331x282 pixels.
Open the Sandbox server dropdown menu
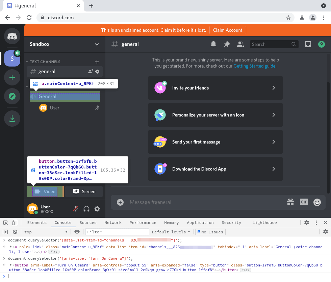65,44
